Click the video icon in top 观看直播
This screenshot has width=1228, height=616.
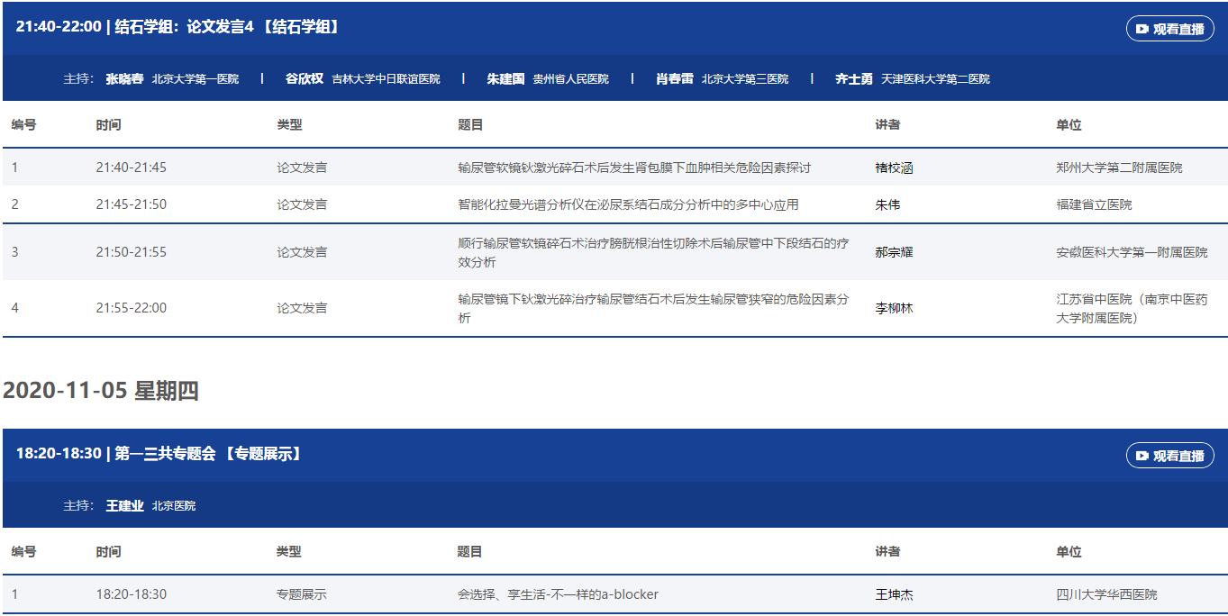point(1142,29)
